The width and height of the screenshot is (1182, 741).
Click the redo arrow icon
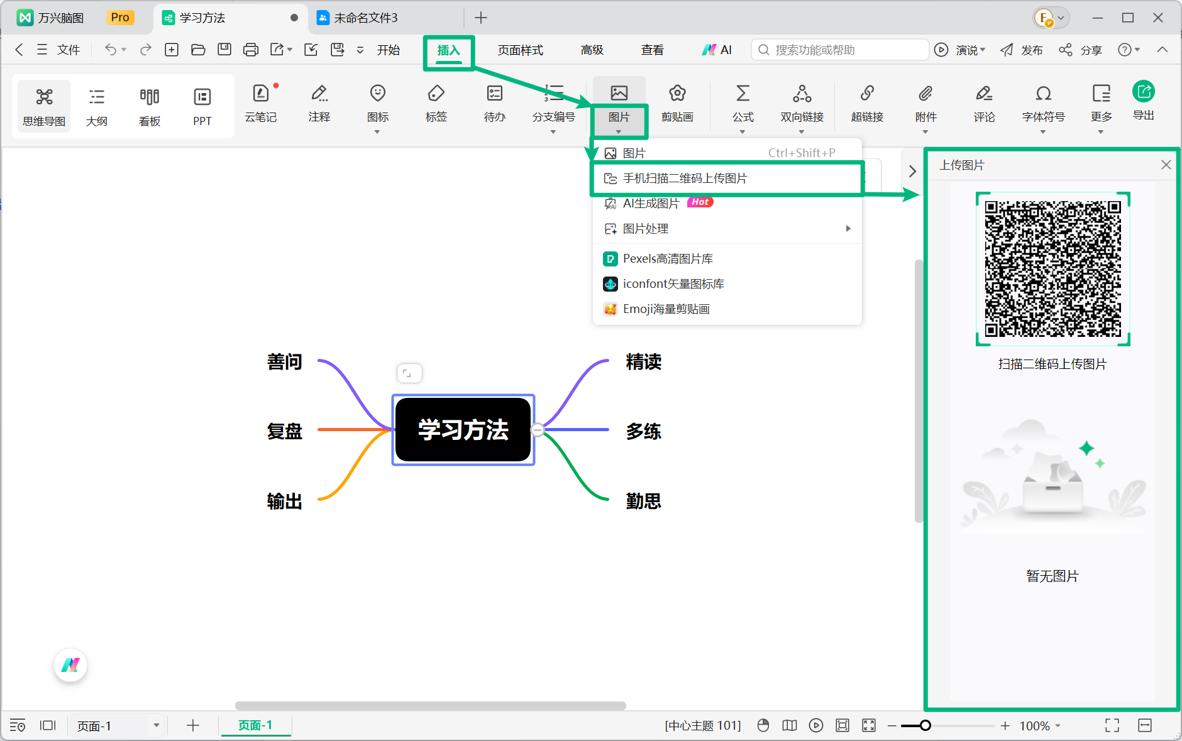click(145, 50)
